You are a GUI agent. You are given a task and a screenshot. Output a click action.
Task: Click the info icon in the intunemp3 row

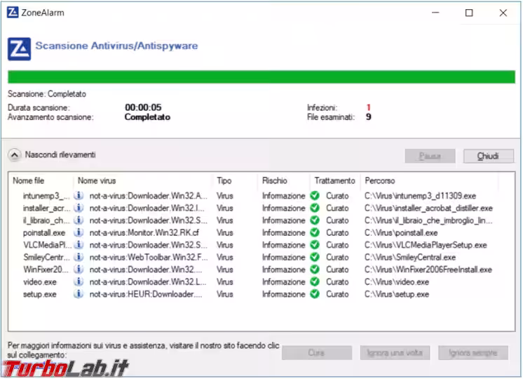79,196
